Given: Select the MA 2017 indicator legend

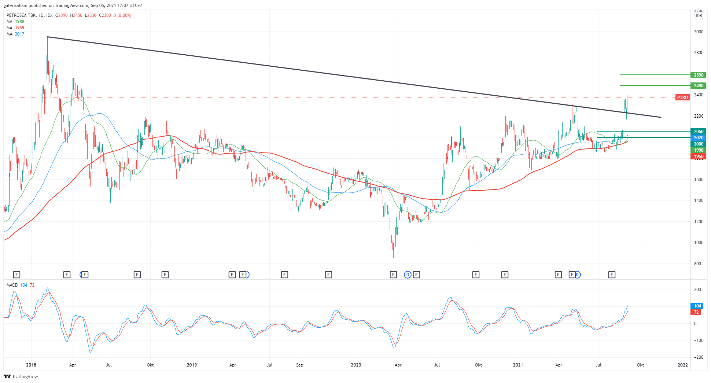Looking at the screenshot, I should [15, 34].
